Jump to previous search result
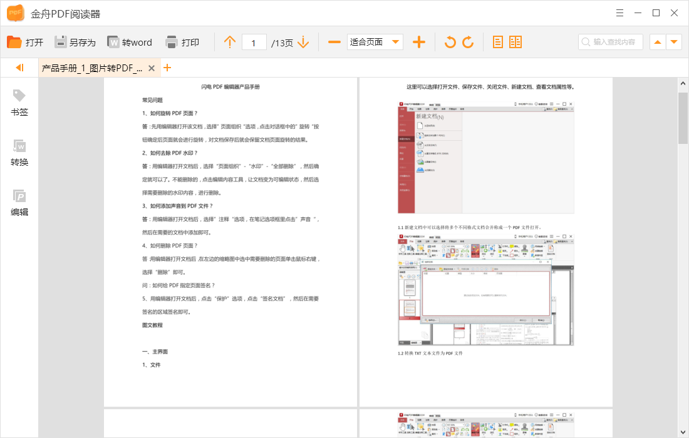This screenshot has width=689, height=438. click(x=657, y=42)
